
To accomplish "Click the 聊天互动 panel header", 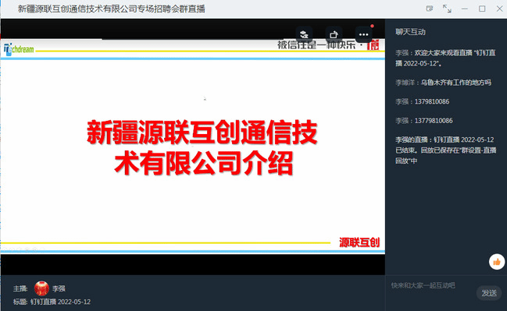I will click(x=410, y=32).
